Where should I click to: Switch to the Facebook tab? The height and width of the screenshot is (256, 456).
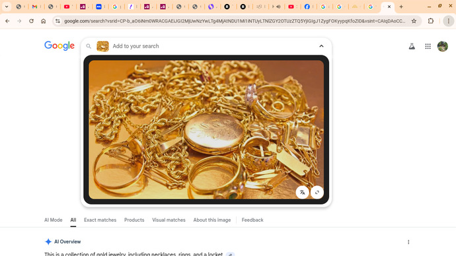click(x=307, y=7)
